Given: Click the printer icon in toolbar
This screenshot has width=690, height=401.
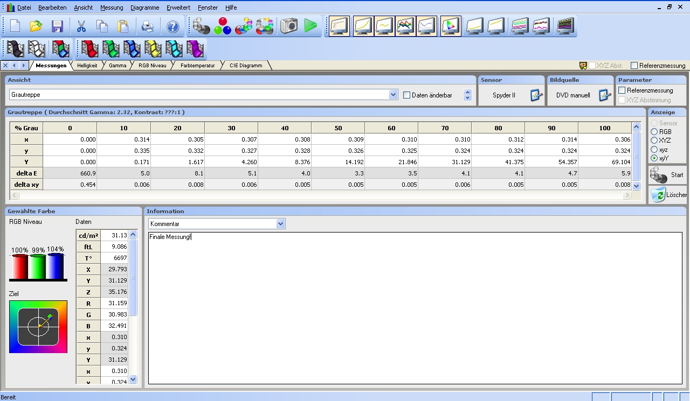Looking at the screenshot, I should tap(147, 26).
